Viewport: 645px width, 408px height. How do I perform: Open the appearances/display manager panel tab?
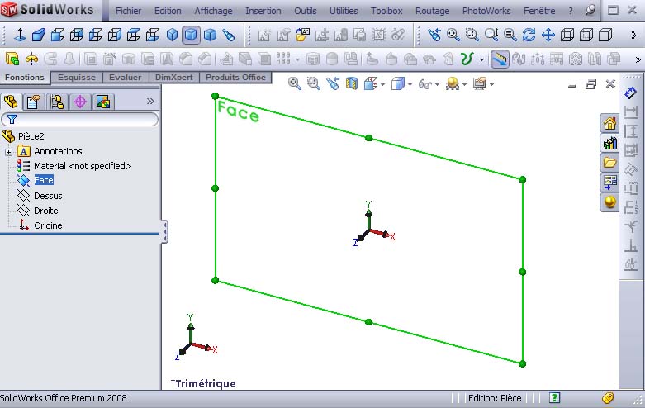[x=103, y=102]
